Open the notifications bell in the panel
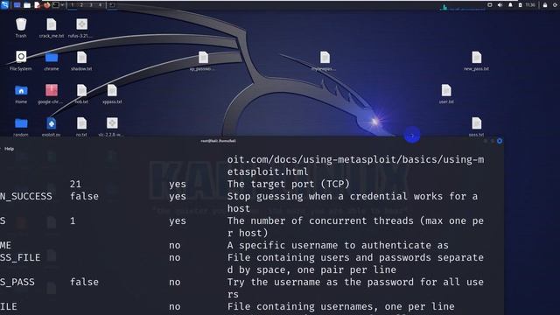The height and width of the screenshot is (315, 560). pyautogui.click(x=510, y=5)
